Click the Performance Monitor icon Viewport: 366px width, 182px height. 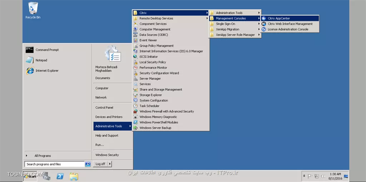pos(135,67)
